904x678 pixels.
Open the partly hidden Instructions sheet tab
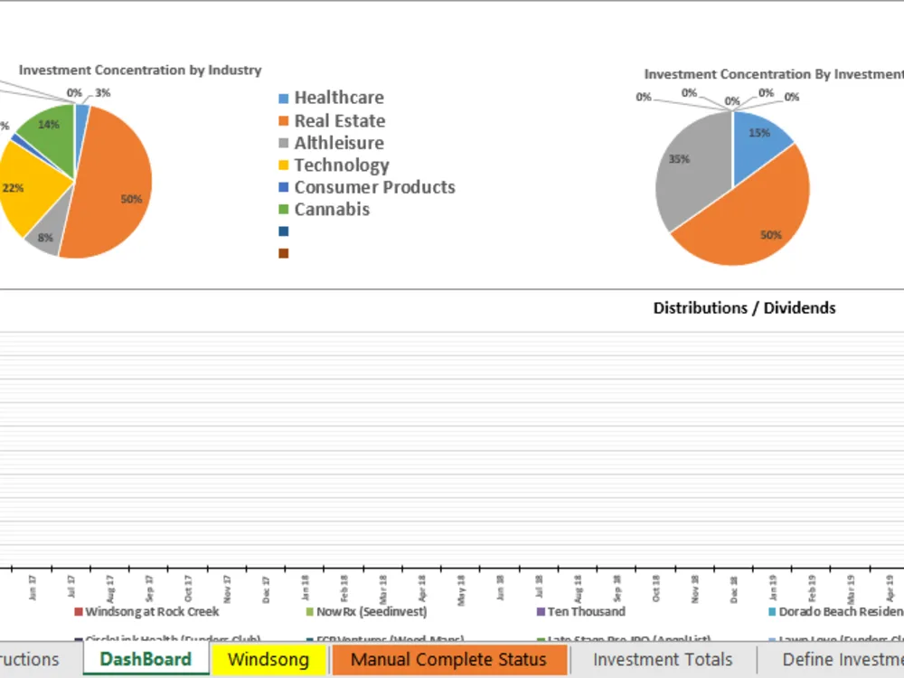pyautogui.click(x=34, y=659)
